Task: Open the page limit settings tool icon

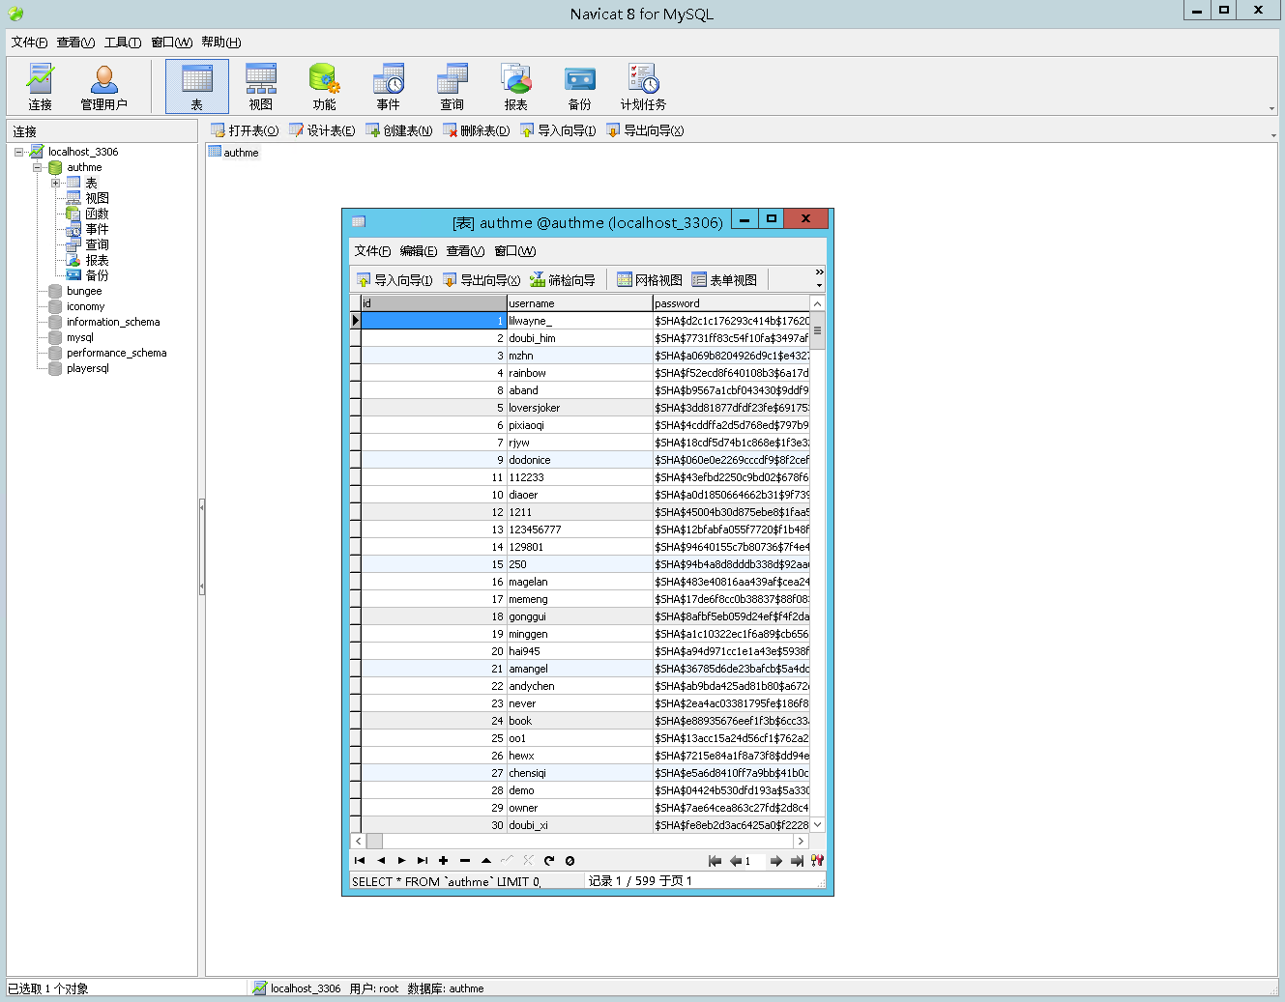Action: pyautogui.click(x=817, y=861)
